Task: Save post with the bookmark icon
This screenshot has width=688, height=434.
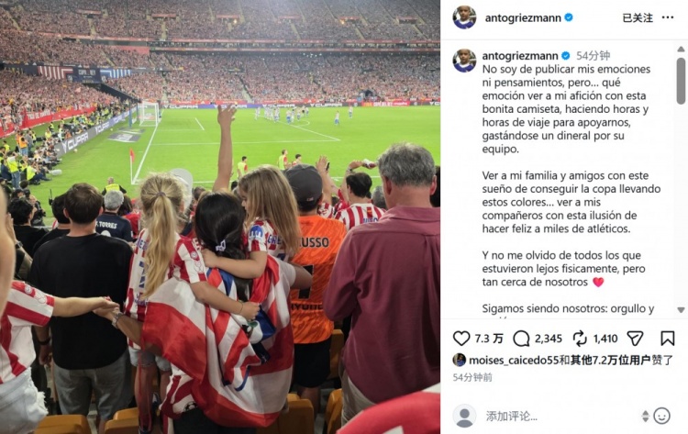Action: (x=668, y=339)
